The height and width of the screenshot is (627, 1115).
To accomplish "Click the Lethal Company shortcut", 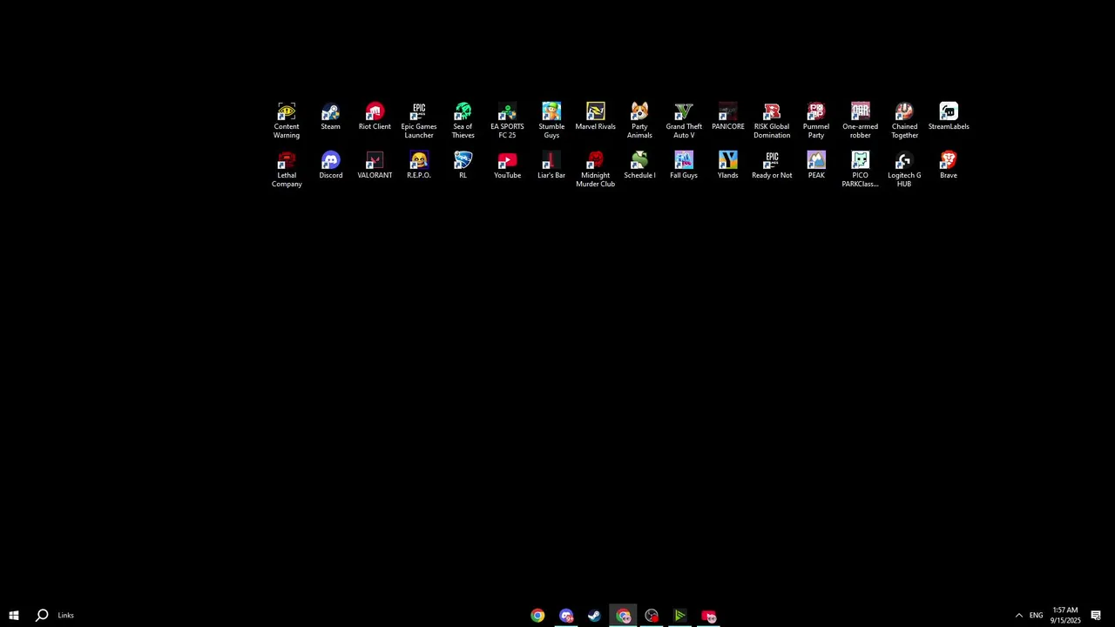I will point(287,169).
